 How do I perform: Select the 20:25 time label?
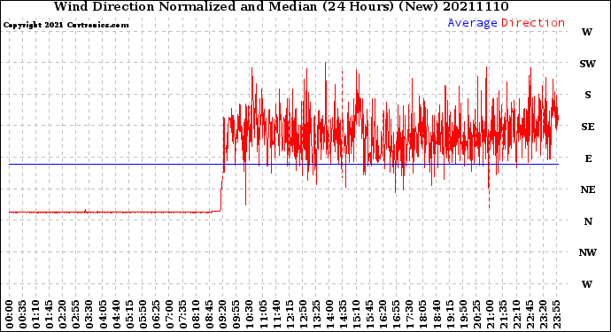[x=476, y=314]
